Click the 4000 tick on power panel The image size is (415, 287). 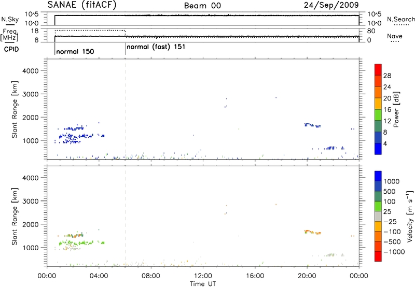(31, 71)
